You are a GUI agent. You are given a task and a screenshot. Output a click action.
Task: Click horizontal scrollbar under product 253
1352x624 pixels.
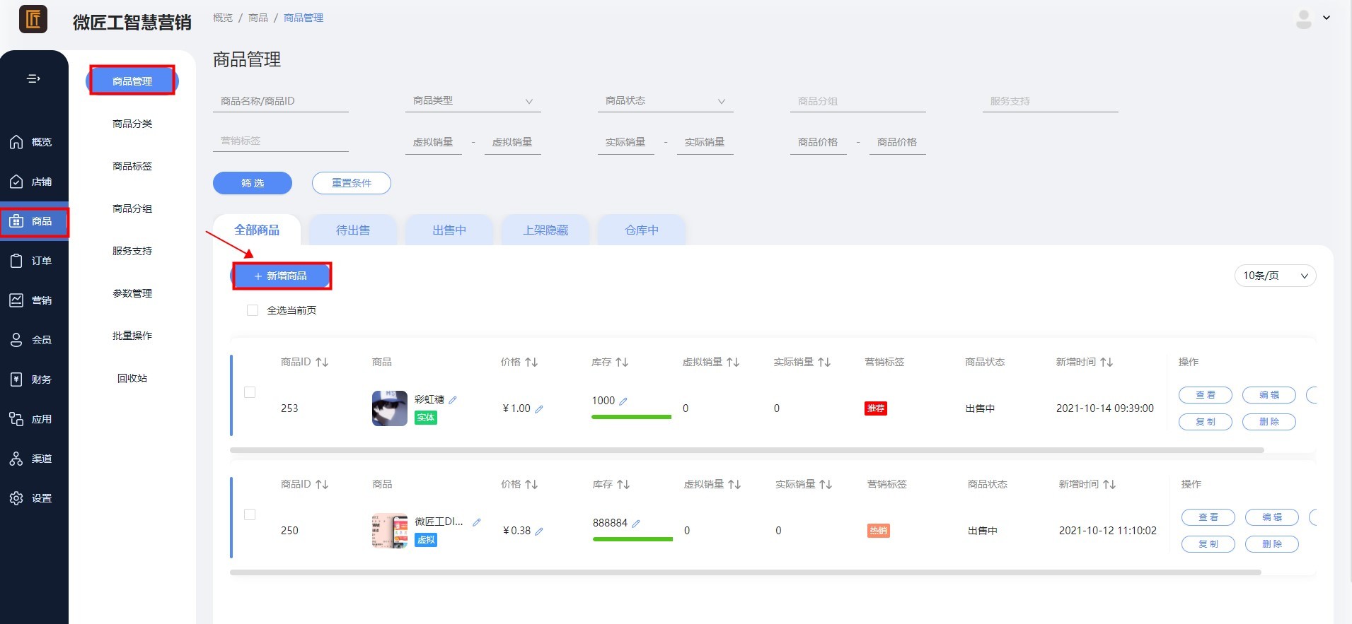click(x=747, y=450)
